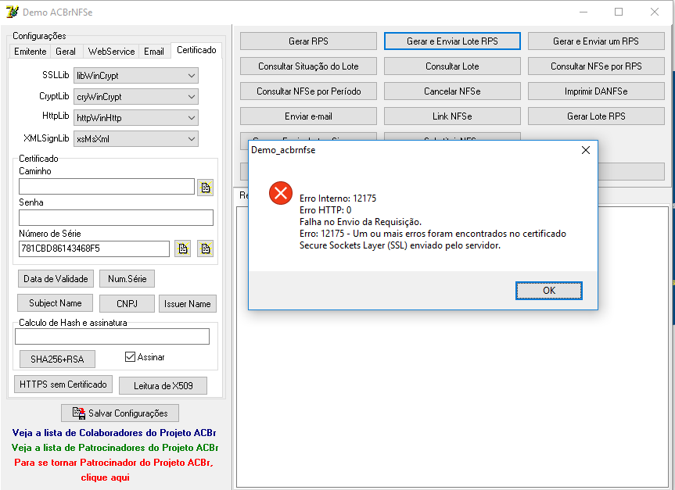Click the "Erro HTTP: 0" line
Viewport: 675px width, 490px height.
click(x=325, y=210)
